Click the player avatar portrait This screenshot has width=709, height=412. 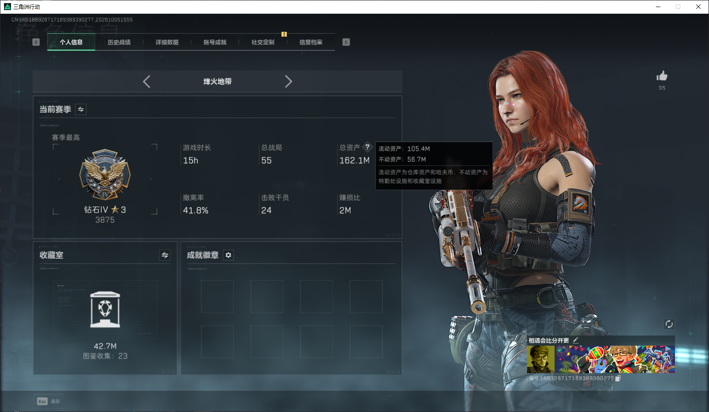point(541,359)
